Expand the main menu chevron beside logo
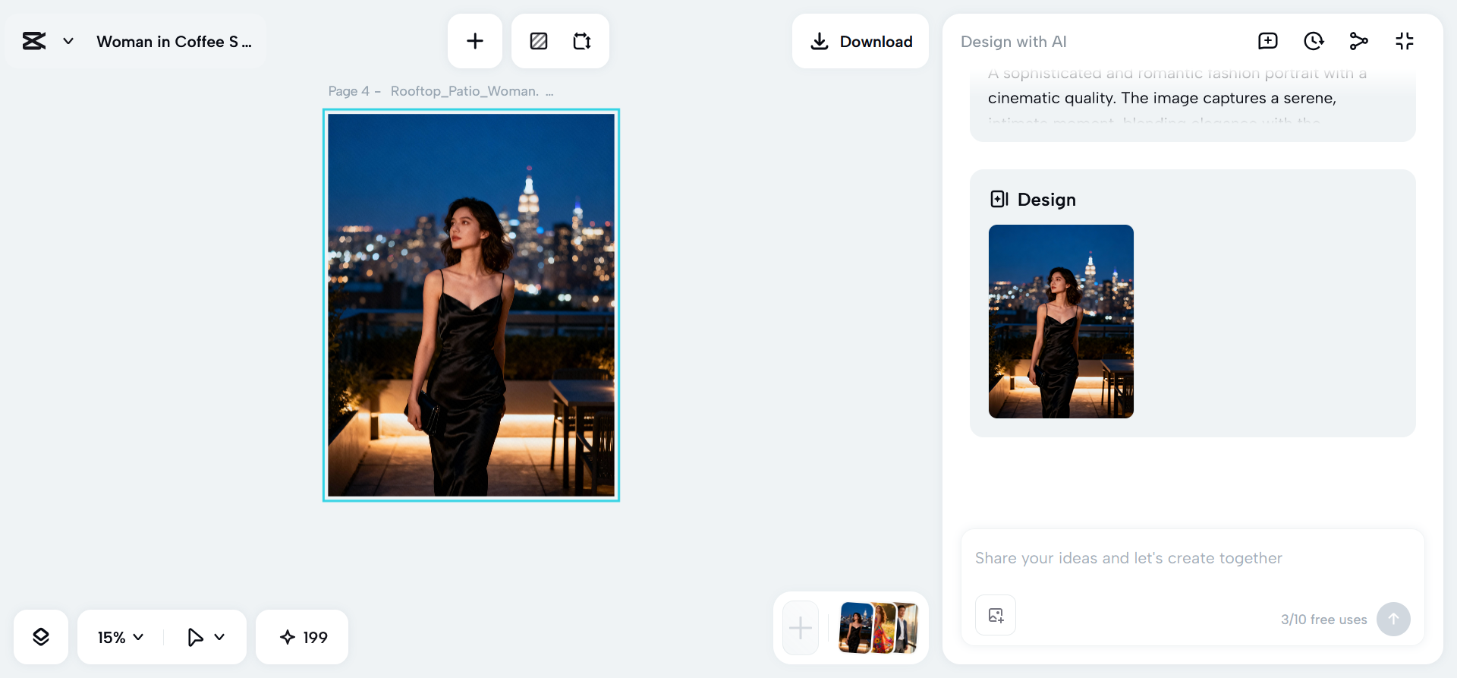 point(68,41)
